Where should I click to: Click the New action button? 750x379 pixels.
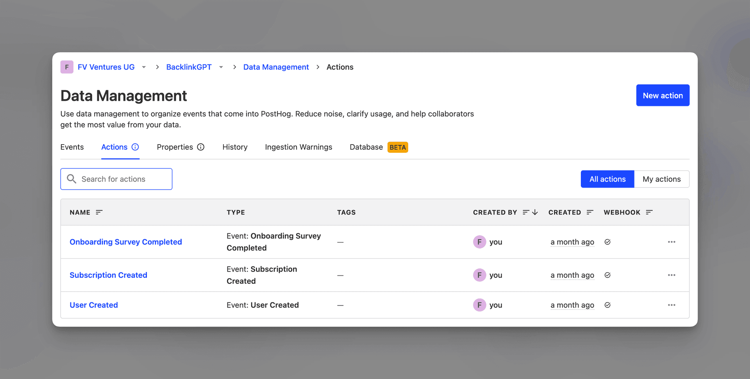[662, 95]
